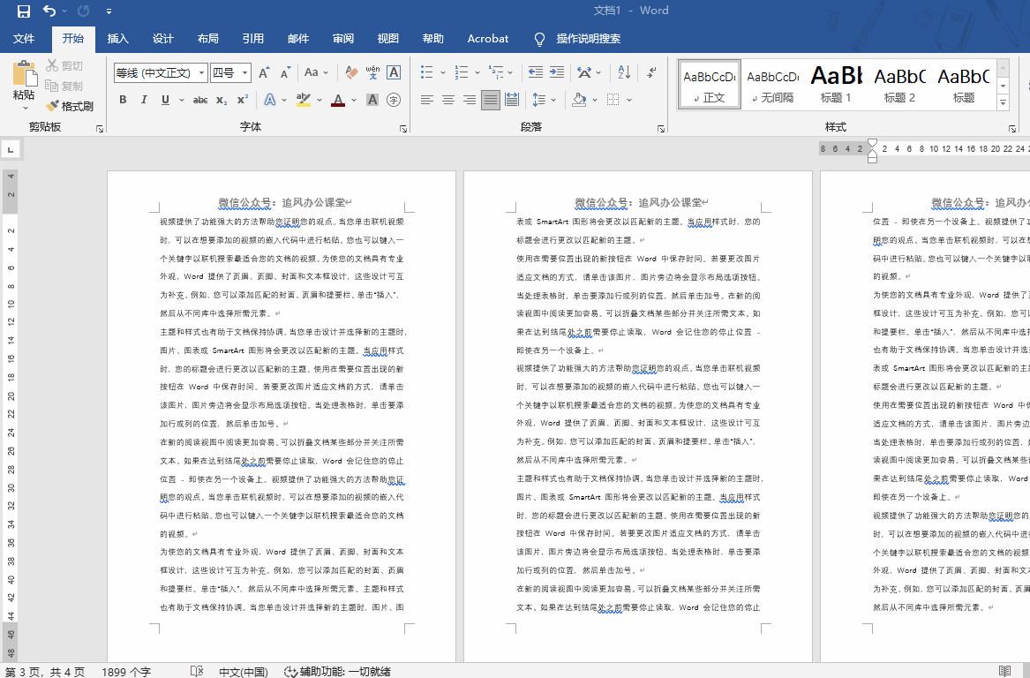
Task: Apply subscript formatting
Action: pyautogui.click(x=221, y=100)
